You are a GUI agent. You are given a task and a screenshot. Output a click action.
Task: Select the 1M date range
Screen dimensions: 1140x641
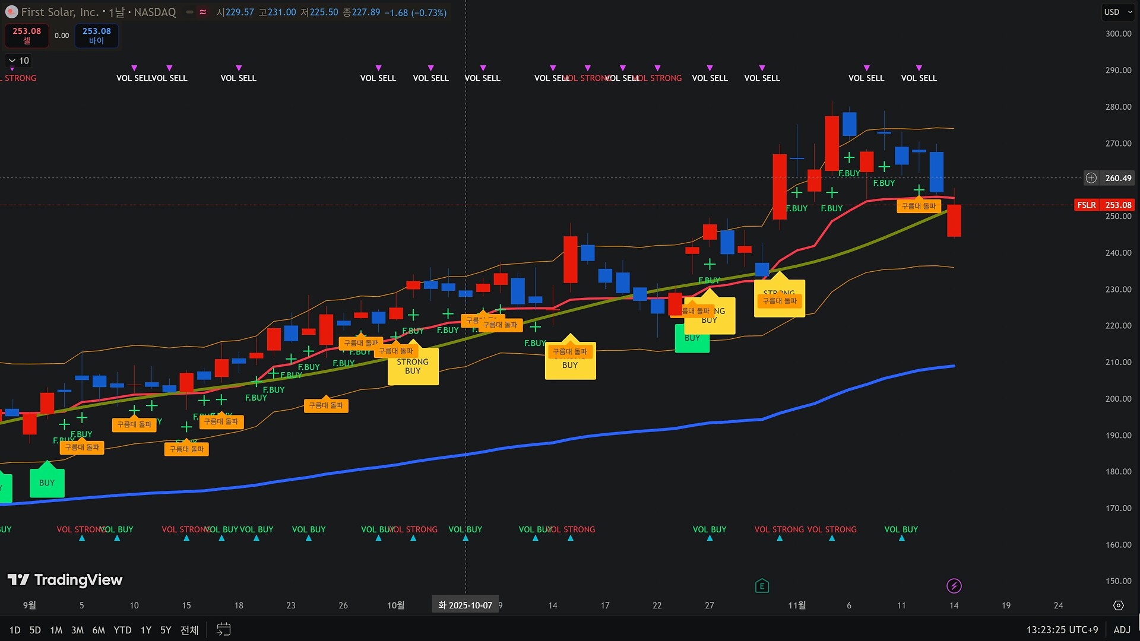56,630
